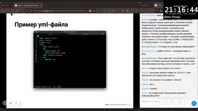
Task: Go forward in the chat browser window
Action: pos(148,11)
